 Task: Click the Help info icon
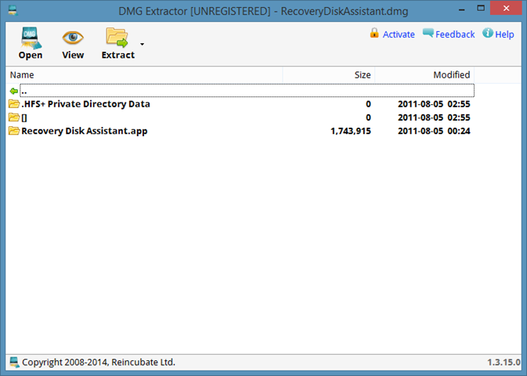(x=488, y=34)
